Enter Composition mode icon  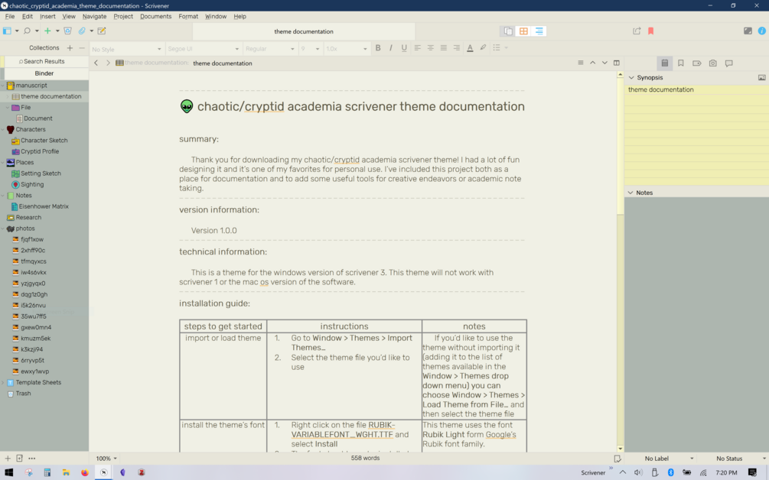pos(748,31)
